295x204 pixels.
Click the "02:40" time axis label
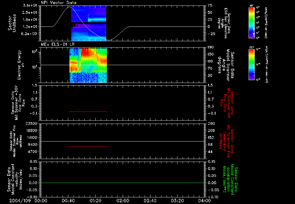150,201
